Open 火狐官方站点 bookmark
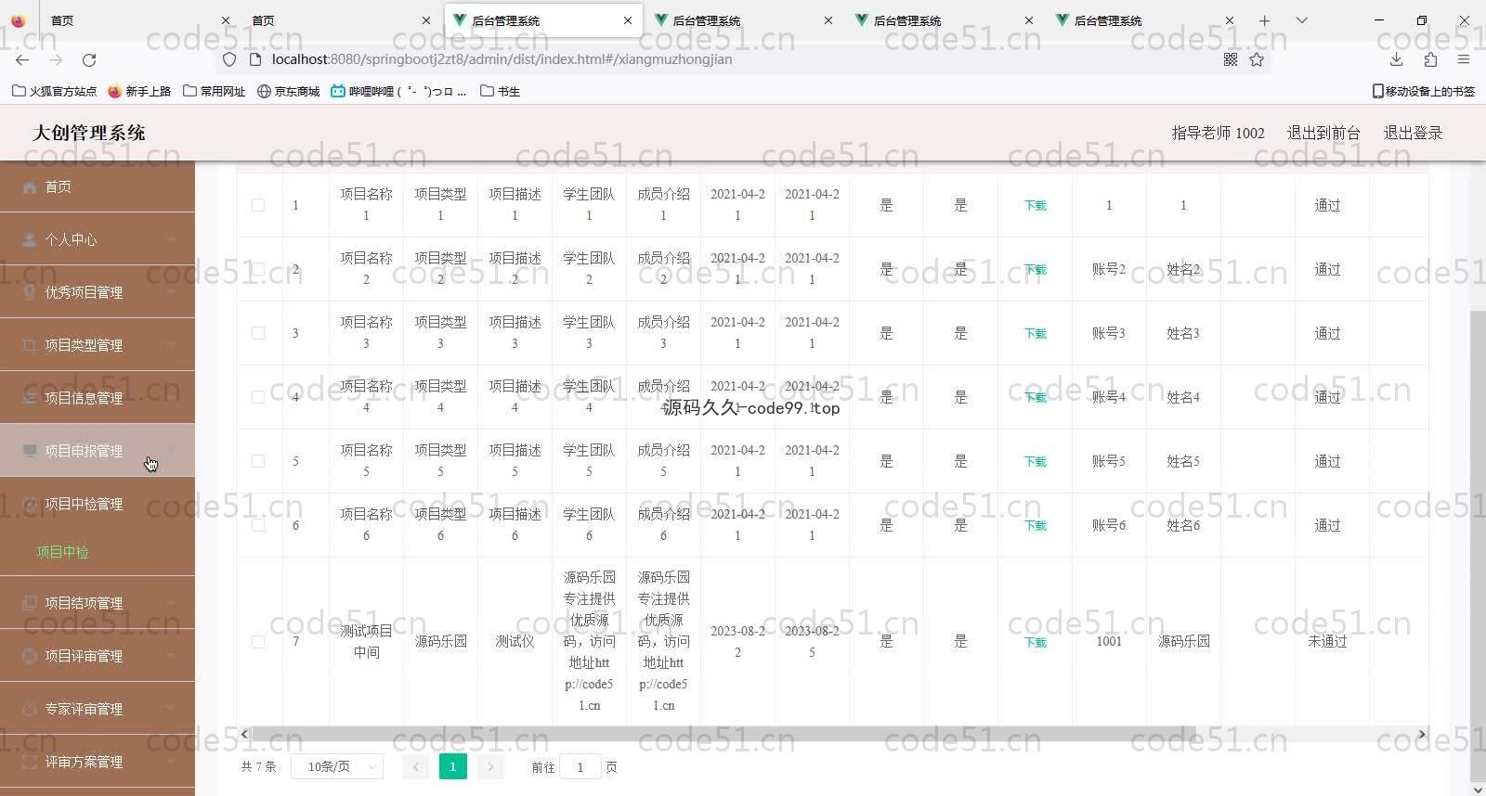Screen dimensions: 1486x796 (x=54, y=91)
